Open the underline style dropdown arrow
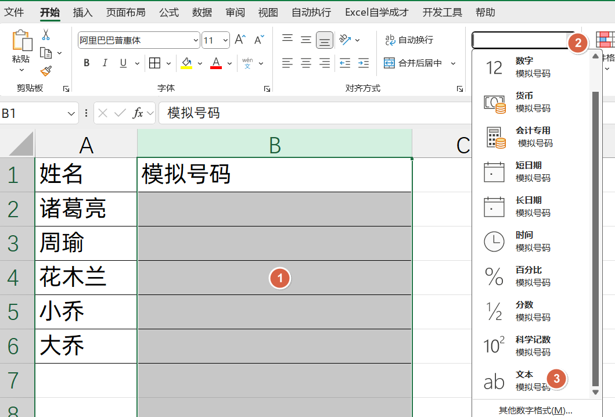The height and width of the screenshot is (417, 615). 137,63
